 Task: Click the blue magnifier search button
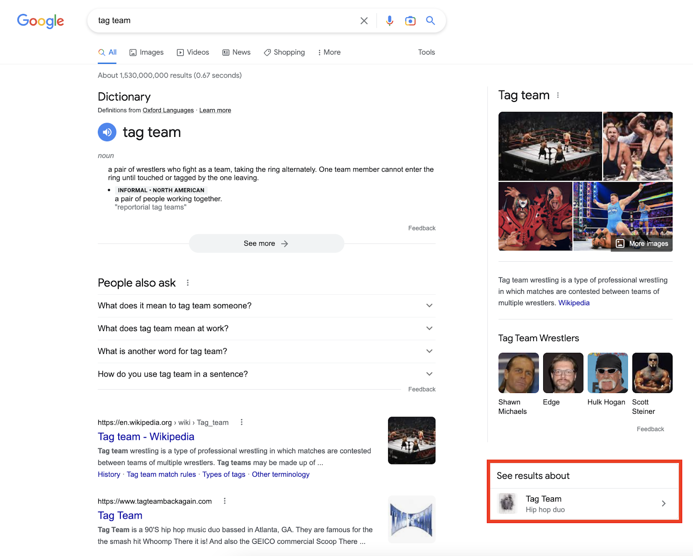click(x=430, y=20)
